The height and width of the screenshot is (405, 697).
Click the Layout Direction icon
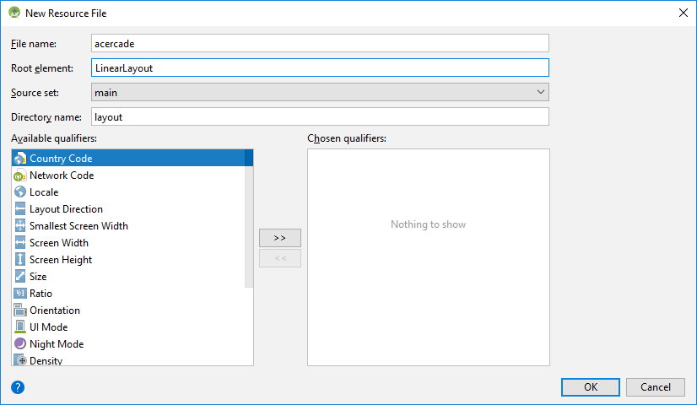21,209
